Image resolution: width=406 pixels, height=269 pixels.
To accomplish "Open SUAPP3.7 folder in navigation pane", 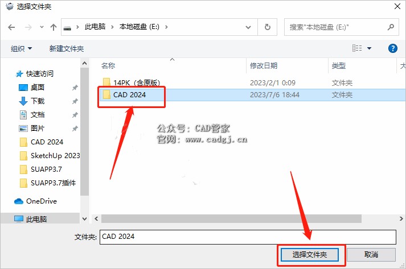I will coord(46,169).
